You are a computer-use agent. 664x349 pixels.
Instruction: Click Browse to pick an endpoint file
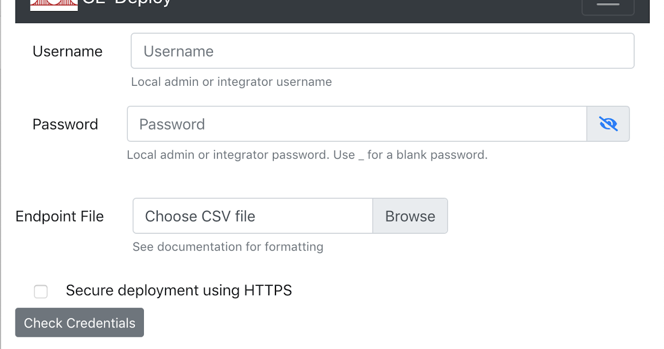click(410, 216)
